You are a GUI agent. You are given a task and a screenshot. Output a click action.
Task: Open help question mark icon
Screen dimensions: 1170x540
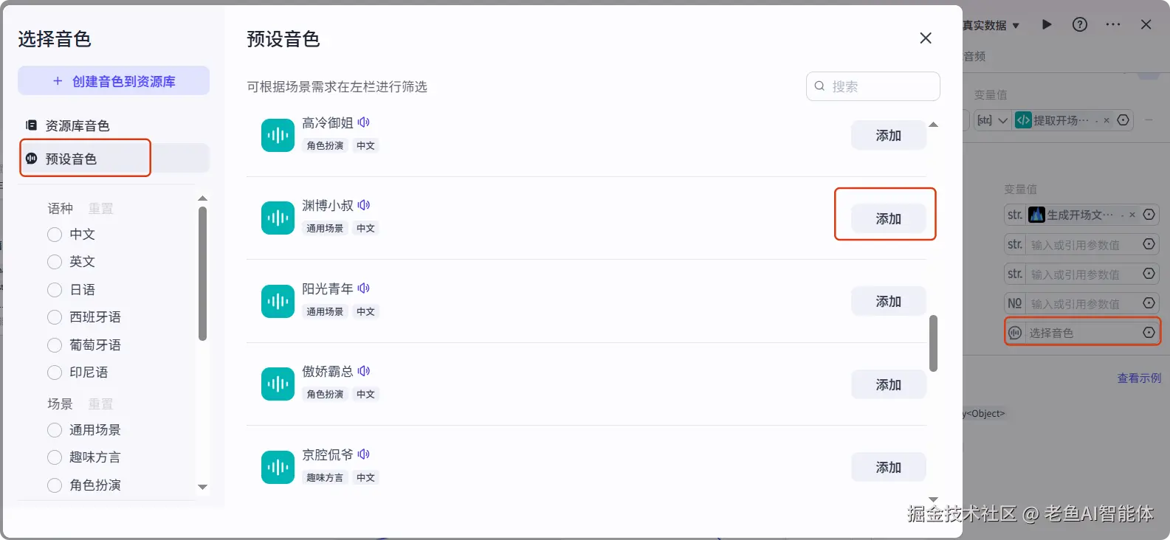[1080, 24]
